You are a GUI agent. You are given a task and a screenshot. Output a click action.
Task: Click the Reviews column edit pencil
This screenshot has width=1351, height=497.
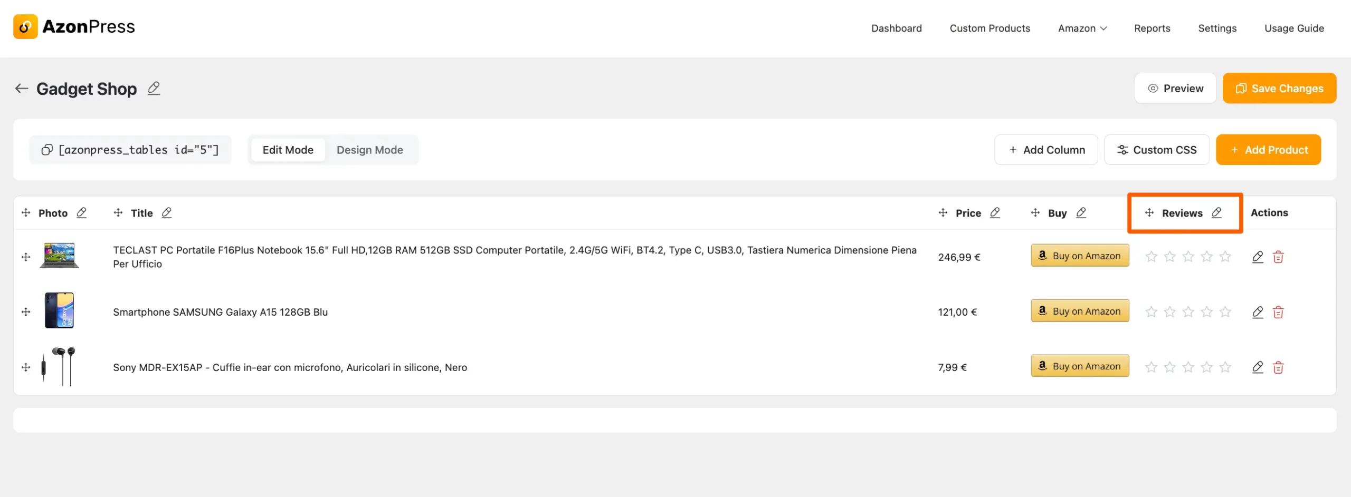click(1216, 212)
